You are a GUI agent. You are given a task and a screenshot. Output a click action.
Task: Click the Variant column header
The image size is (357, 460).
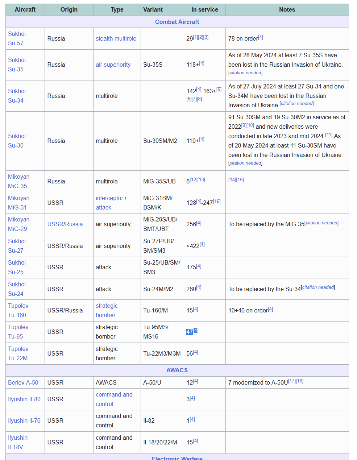pos(162,10)
